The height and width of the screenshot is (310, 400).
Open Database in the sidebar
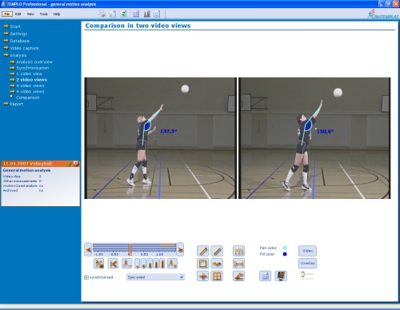(x=19, y=41)
